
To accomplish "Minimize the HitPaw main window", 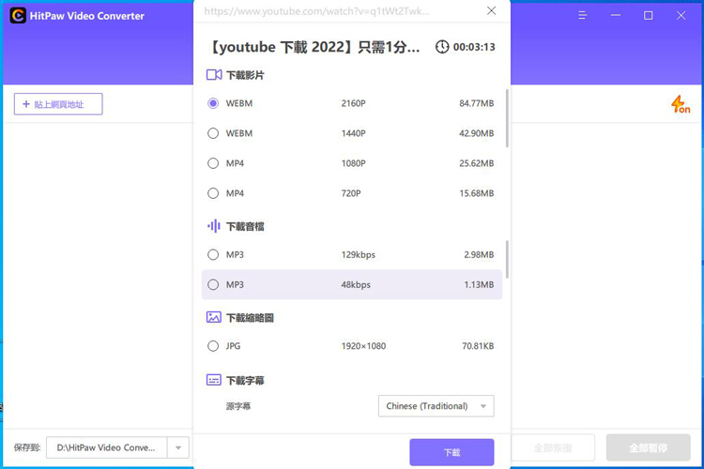I will (616, 16).
